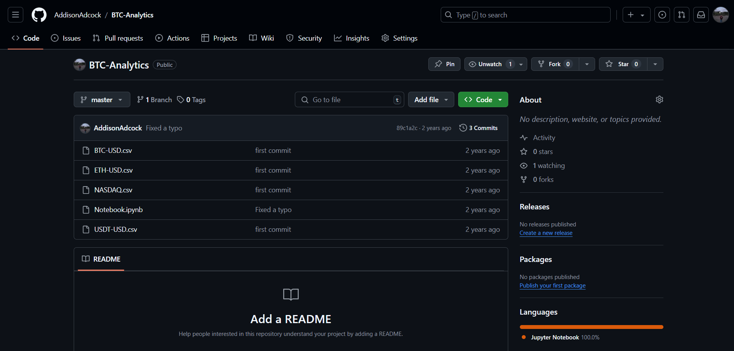This screenshot has height=351, width=734.
Task: Click the forks icon in About sidebar
Action: tap(524, 180)
